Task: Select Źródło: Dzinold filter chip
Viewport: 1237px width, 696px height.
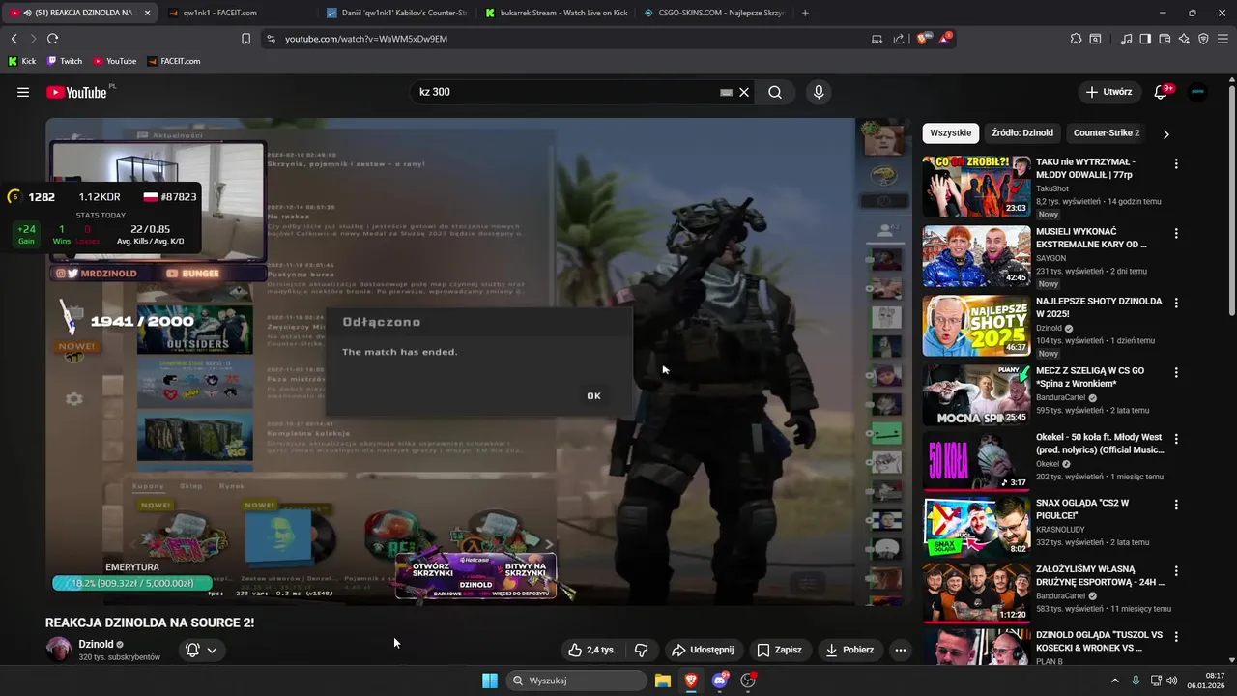Action: point(1022,133)
